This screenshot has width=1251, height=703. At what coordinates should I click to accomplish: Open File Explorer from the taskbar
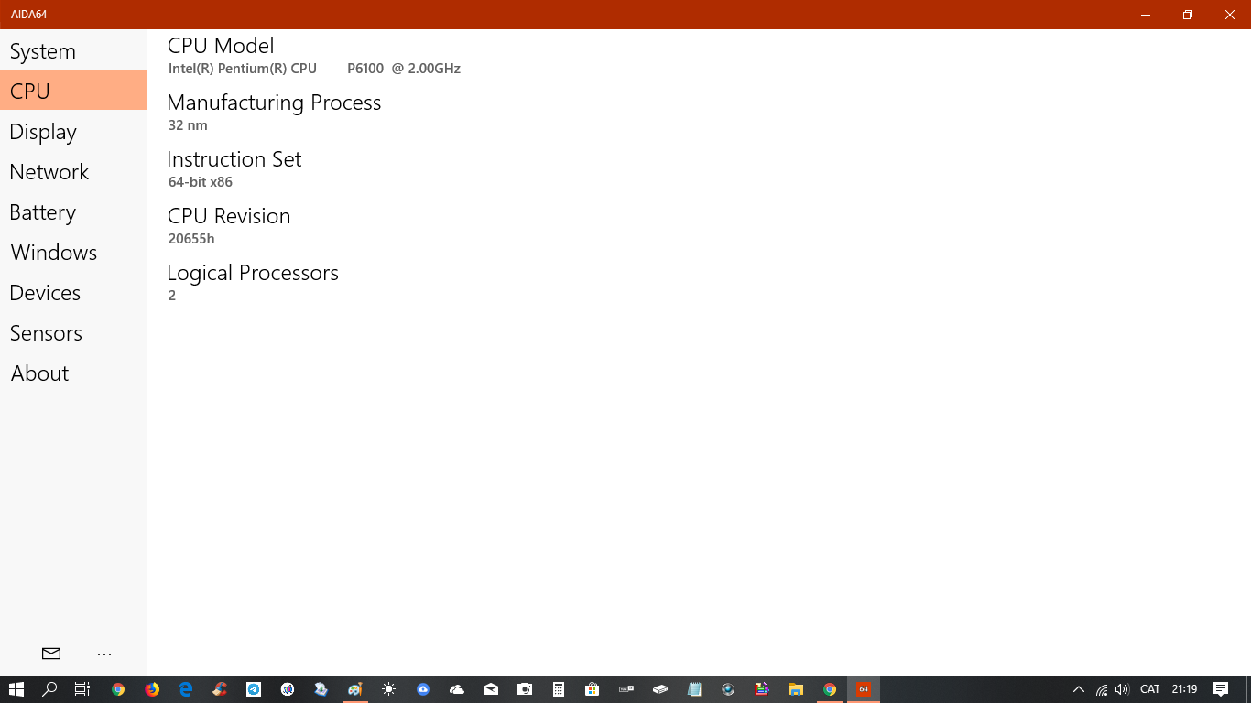click(796, 689)
